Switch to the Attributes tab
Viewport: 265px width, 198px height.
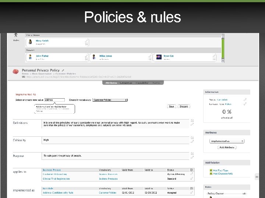[111, 83]
